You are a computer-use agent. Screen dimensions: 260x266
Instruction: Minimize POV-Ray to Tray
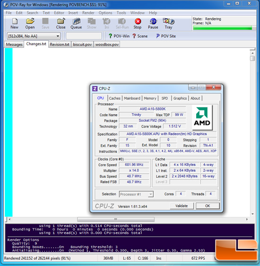tap(168, 24)
